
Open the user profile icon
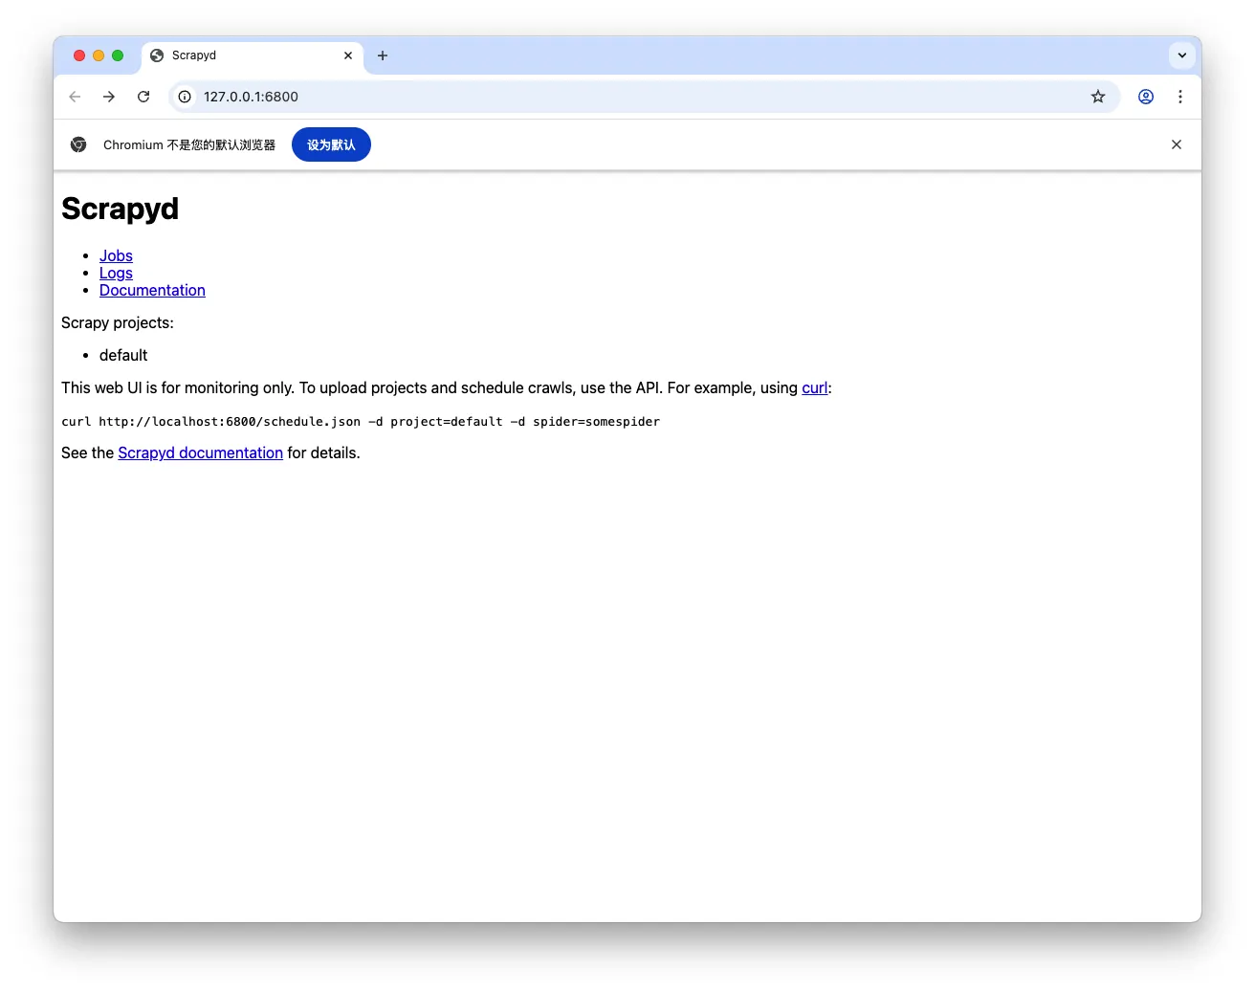[x=1145, y=97]
